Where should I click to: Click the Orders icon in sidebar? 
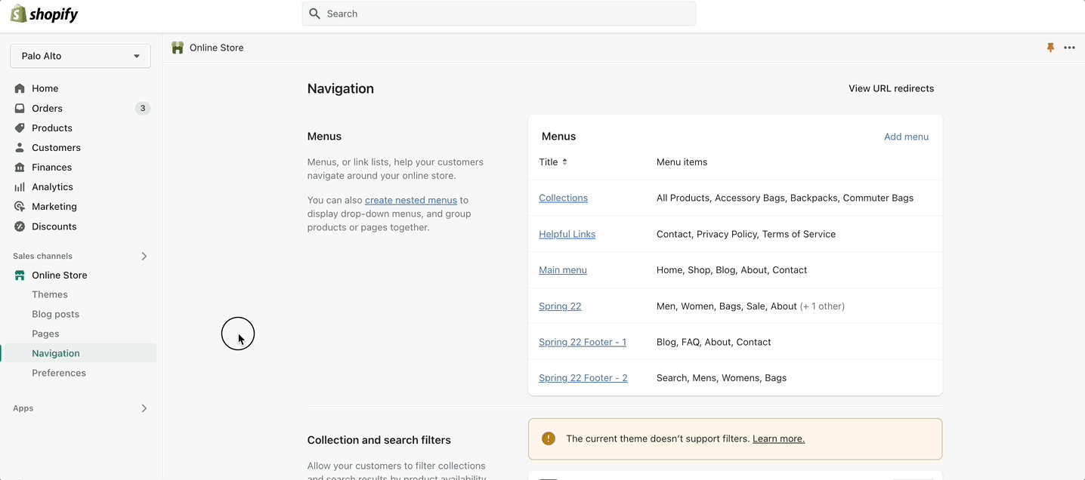click(x=20, y=108)
